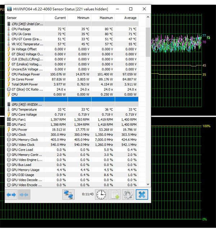Viewport: 216px width, 229px height.
Task: Click circle icon beside GPU Memory Usage
Action: pos(9,170)
